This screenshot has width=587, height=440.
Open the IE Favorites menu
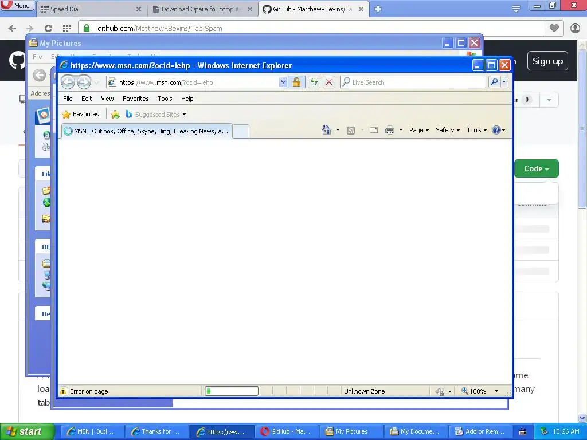pos(135,99)
